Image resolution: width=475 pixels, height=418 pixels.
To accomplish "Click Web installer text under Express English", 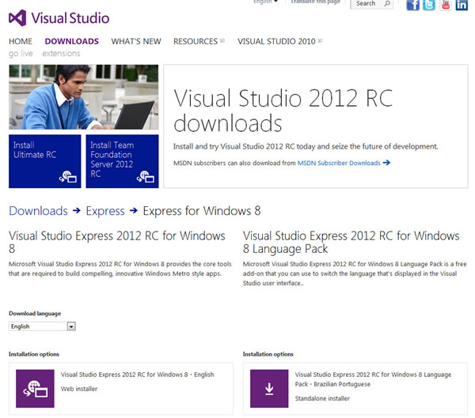I will [79, 389].
